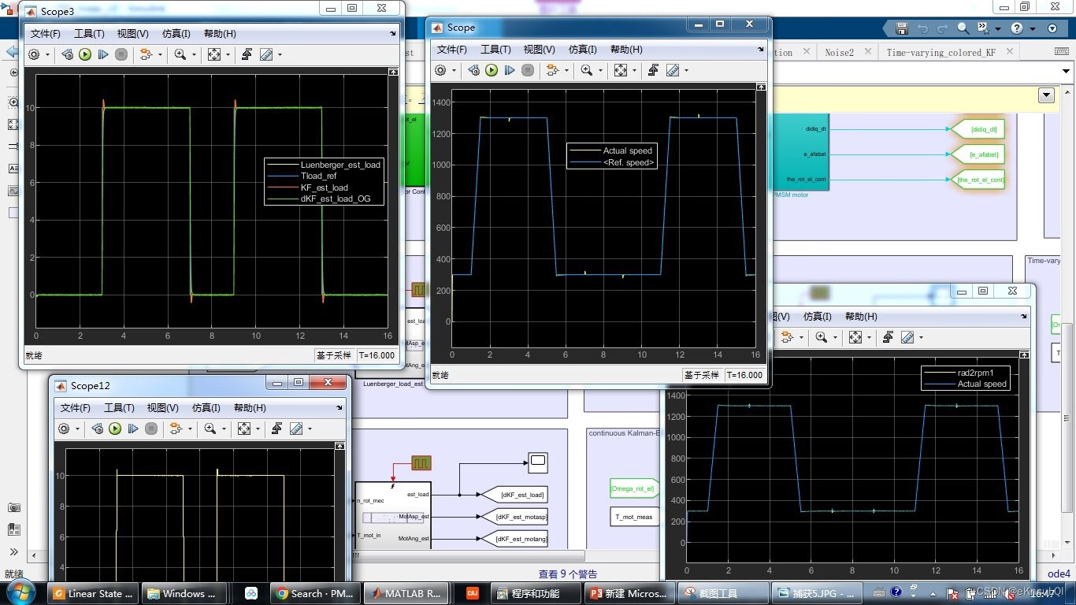
Task: Open ruler measurements tool in Scope12
Action: pos(296,429)
